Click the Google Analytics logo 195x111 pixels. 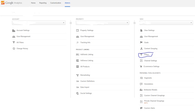tap(11, 3)
